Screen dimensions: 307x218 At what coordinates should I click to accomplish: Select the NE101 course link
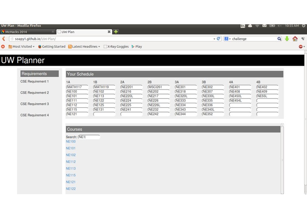71,148
